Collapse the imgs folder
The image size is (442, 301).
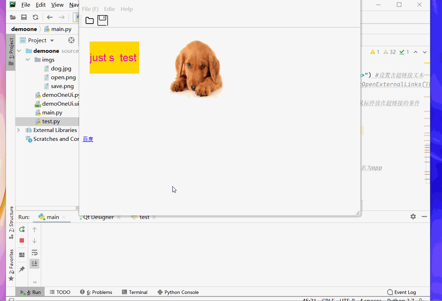(x=28, y=60)
